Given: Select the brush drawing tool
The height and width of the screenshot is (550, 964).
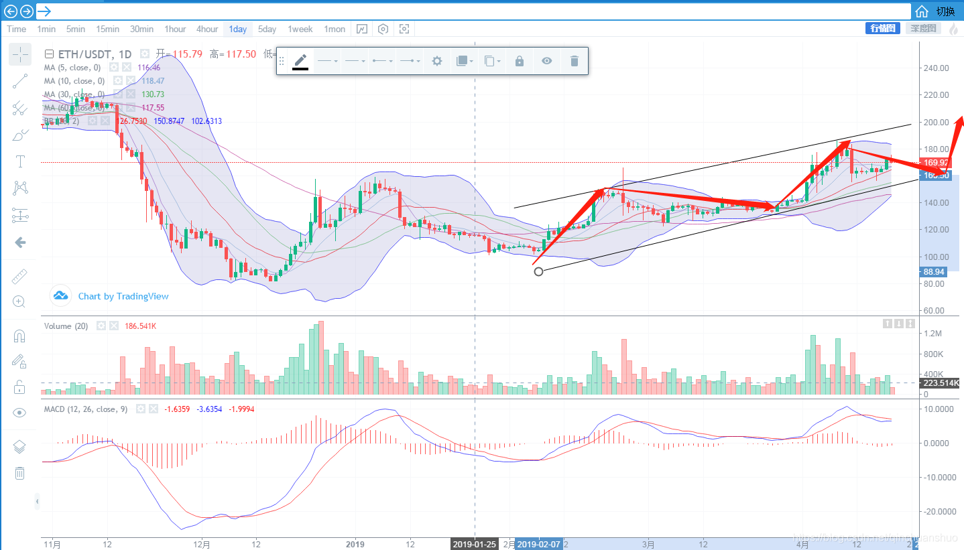Looking at the screenshot, I should tap(20, 135).
